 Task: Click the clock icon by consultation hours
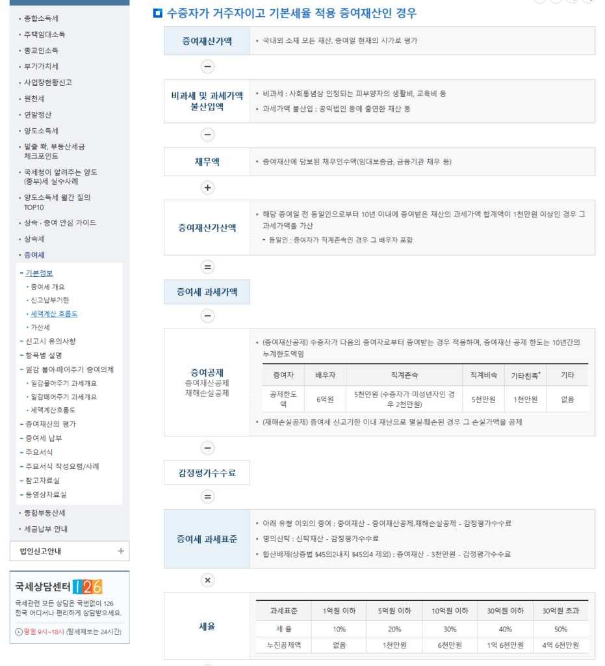pos(19,632)
